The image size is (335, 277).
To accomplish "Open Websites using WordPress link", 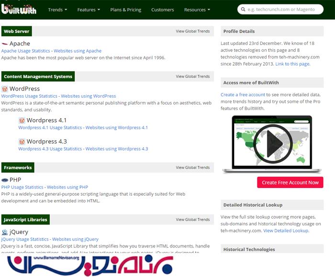I will point(89,96).
